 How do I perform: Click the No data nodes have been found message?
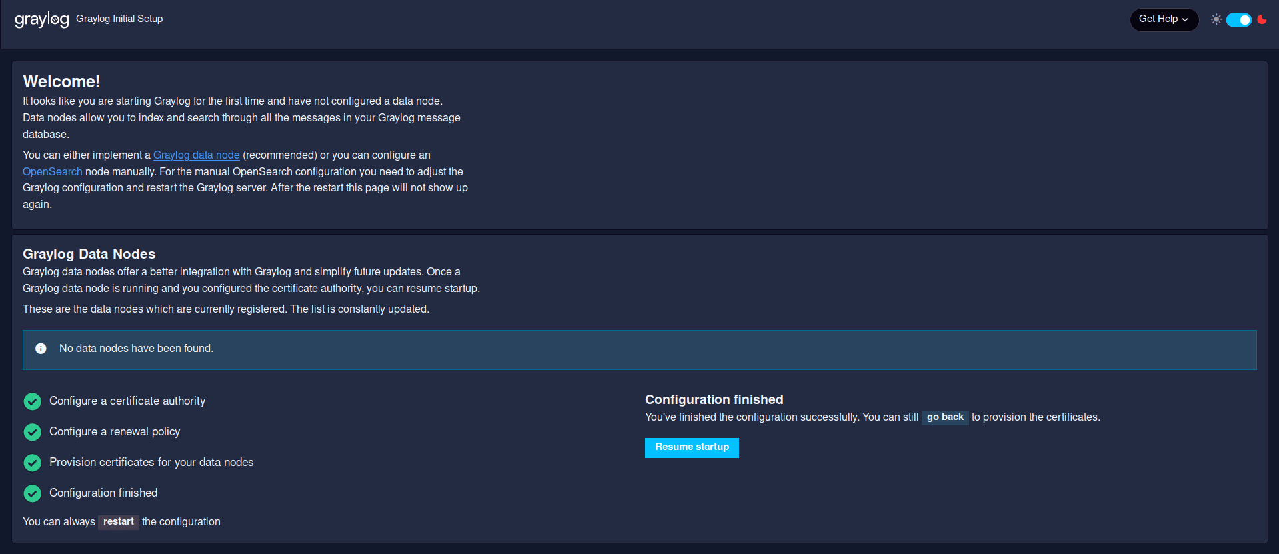point(136,349)
